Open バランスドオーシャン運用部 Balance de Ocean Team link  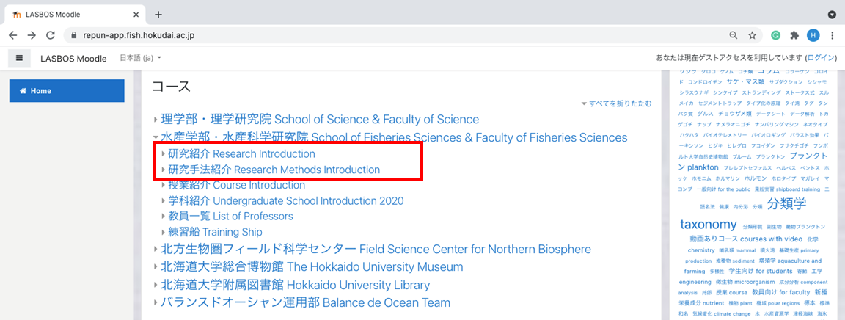tap(306, 302)
